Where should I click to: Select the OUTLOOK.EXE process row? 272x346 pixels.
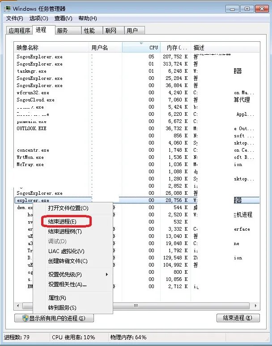pyautogui.click(x=137, y=128)
